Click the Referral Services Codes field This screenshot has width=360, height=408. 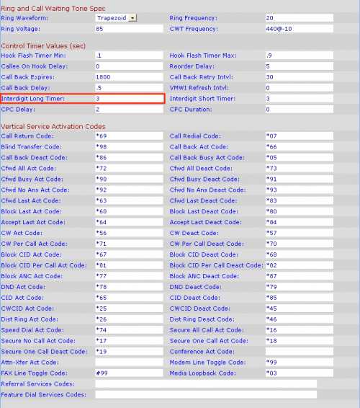(x=206, y=383)
